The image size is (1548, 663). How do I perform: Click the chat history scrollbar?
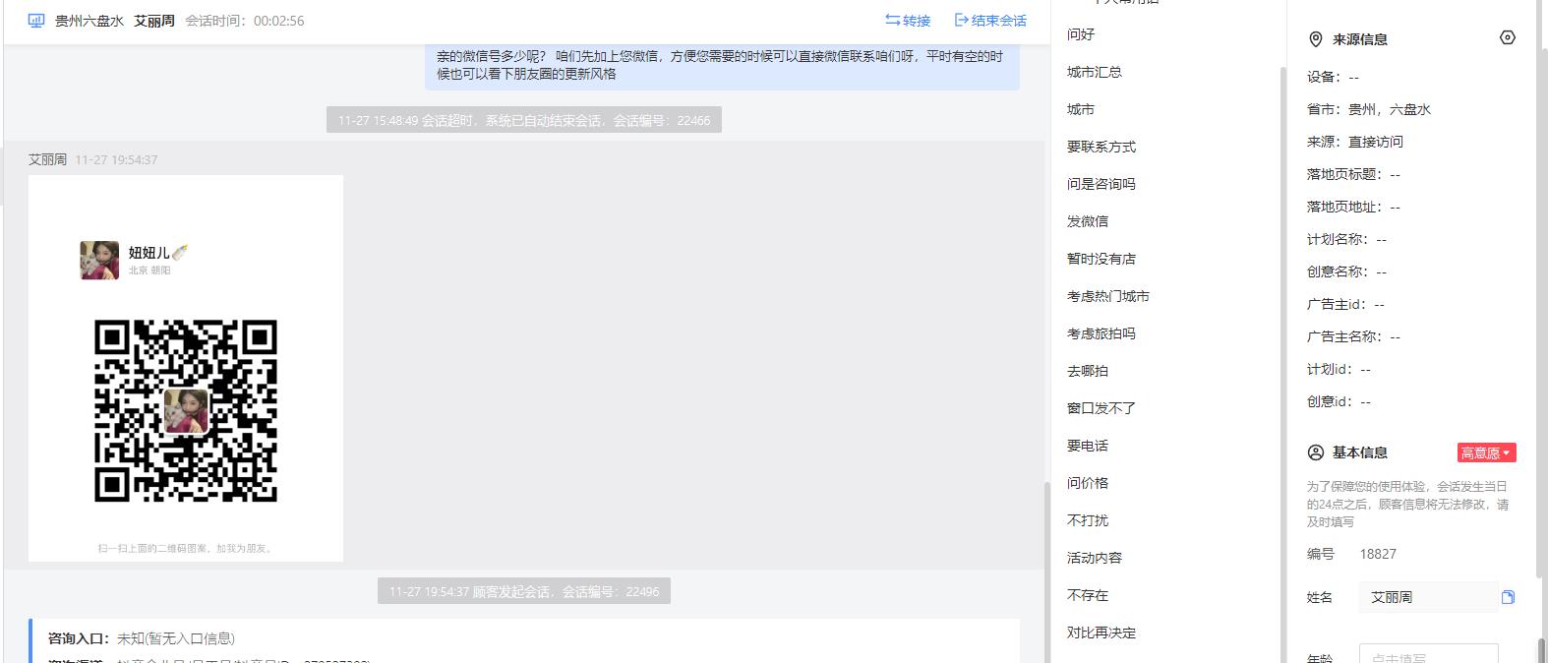pyautogui.click(x=1046, y=571)
